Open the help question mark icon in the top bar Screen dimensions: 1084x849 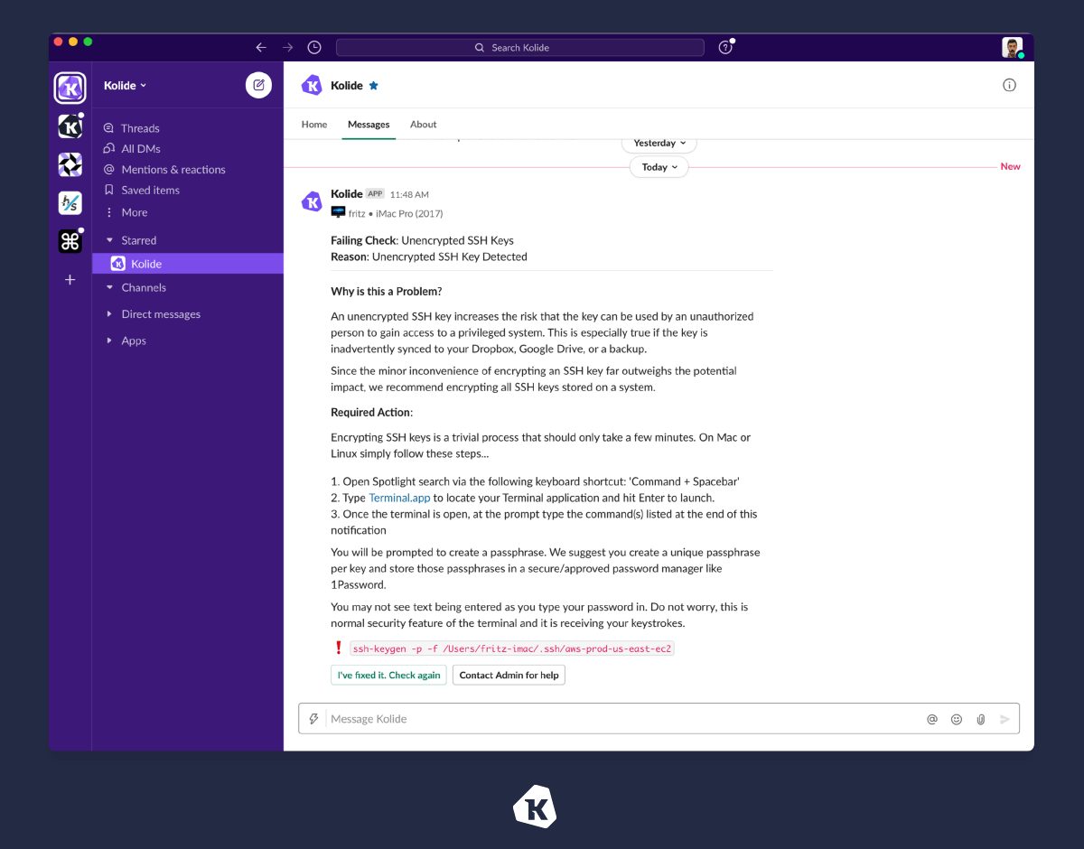[x=725, y=47]
